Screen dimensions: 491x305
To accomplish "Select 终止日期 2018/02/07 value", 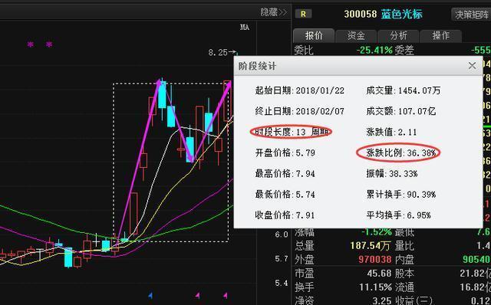I will click(x=320, y=111).
